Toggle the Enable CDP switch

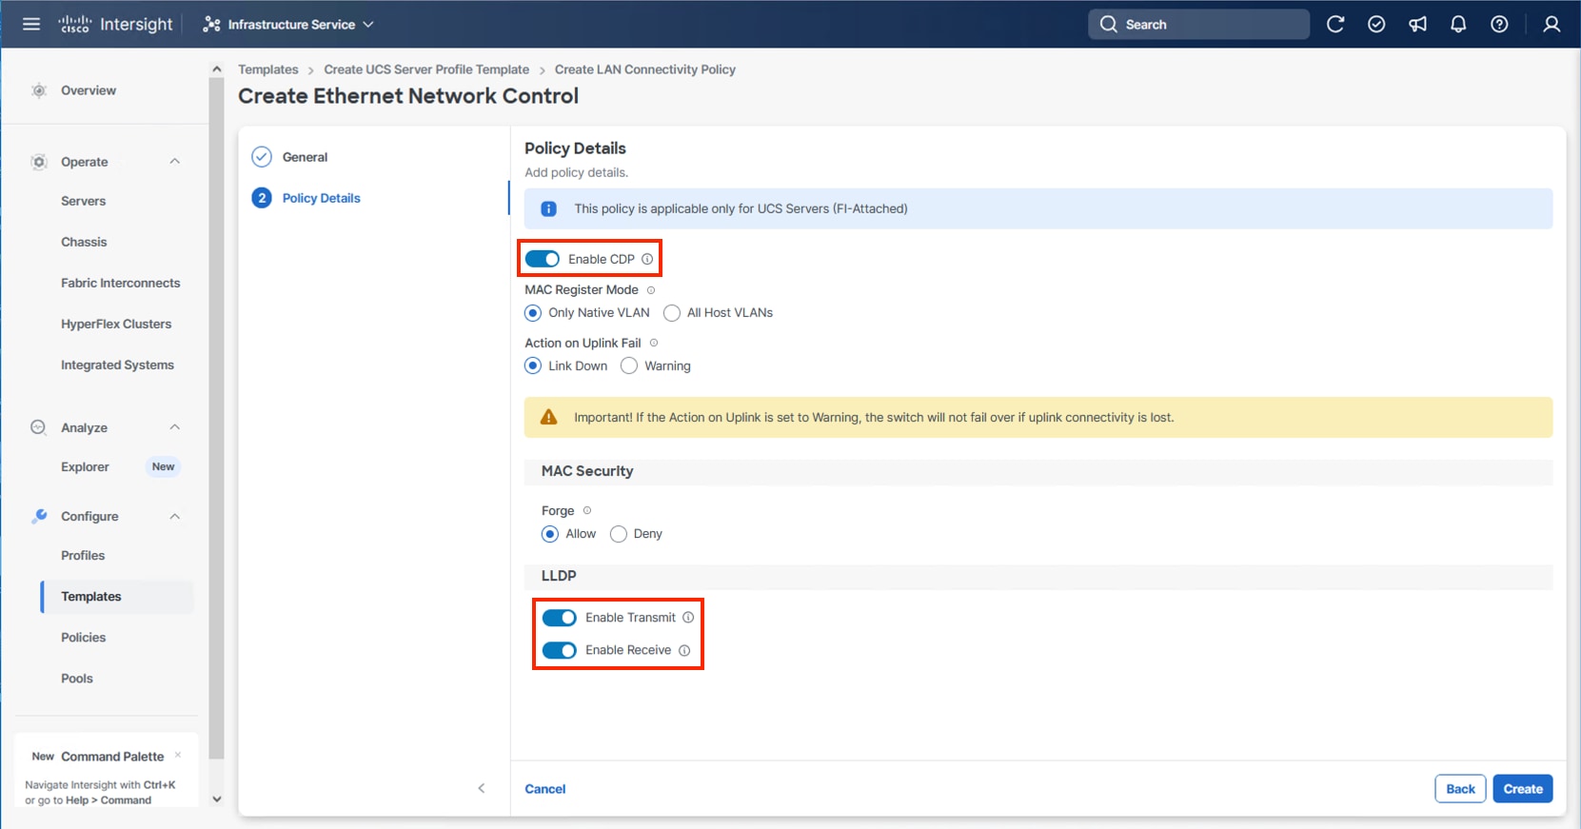[x=543, y=259]
